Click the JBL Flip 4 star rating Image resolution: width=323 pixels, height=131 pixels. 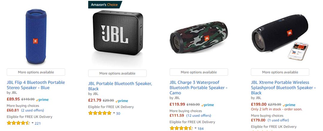[x=18, y=123]
